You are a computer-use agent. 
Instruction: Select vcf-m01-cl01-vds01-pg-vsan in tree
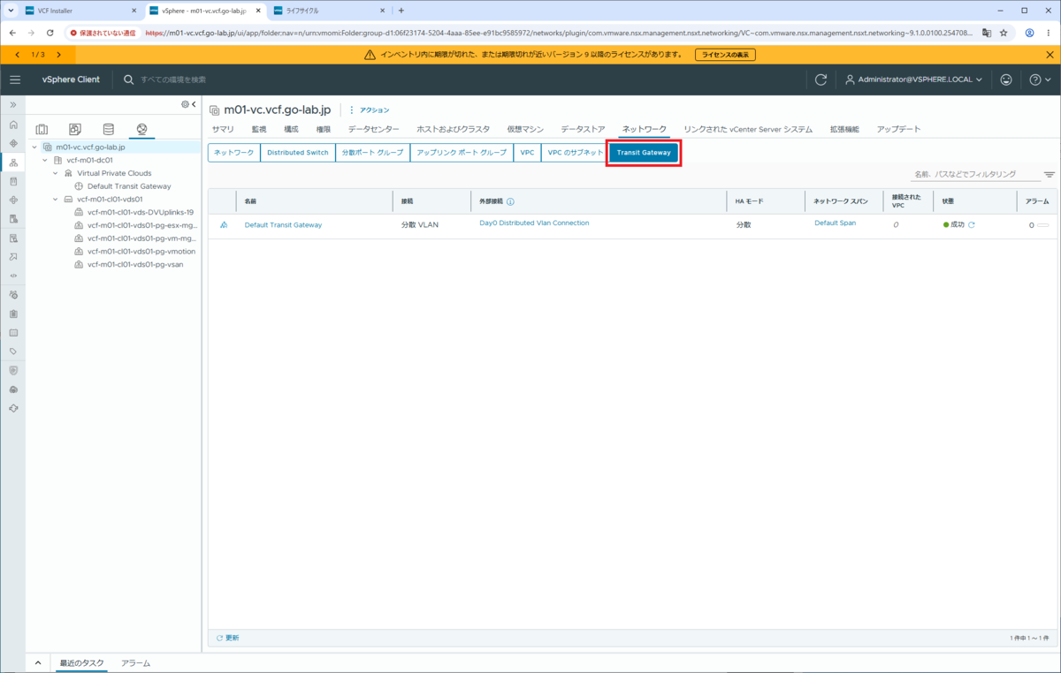click(135, 264)
